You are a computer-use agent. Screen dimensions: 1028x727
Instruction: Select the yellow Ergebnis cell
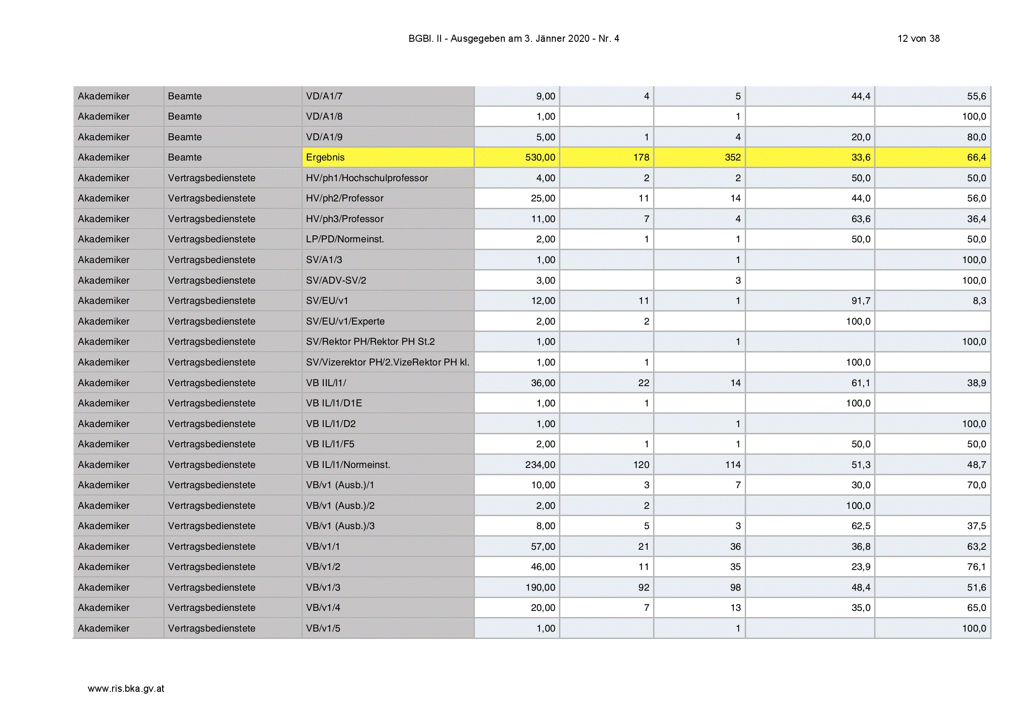click(x=388, y=157)
